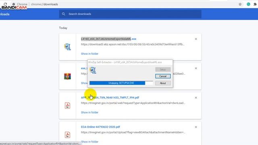The height and width of the screenshot is (145, 258).
Task: Click the Downloads page title
Action: [4, 14]
